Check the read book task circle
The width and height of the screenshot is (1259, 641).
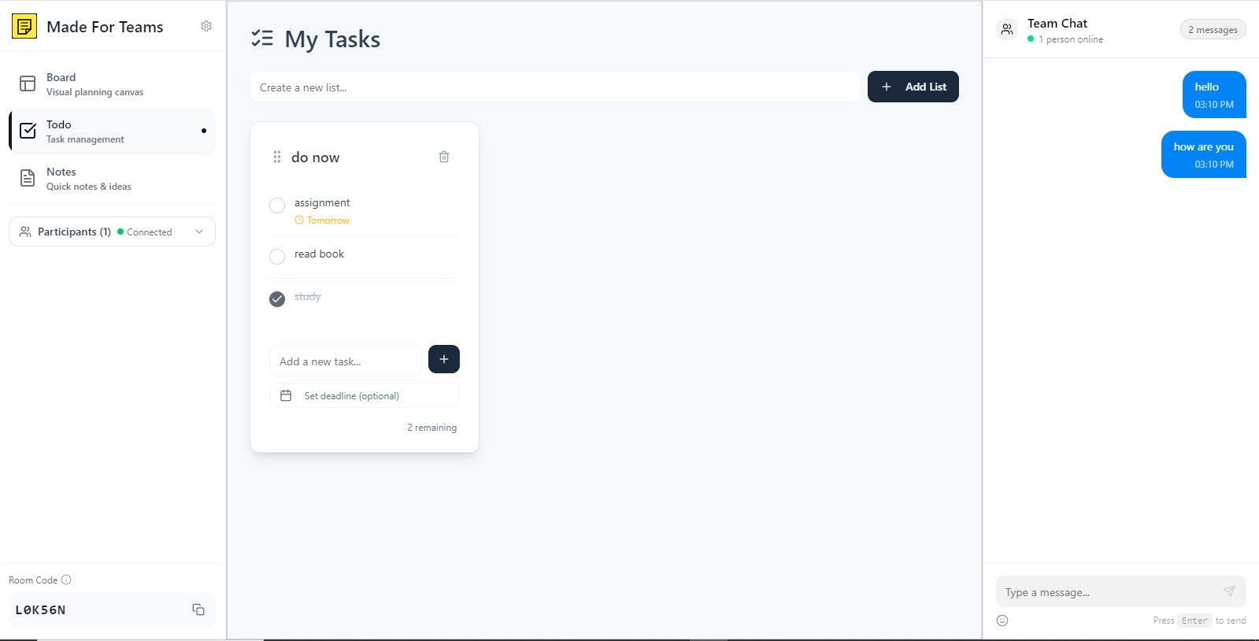277,257
